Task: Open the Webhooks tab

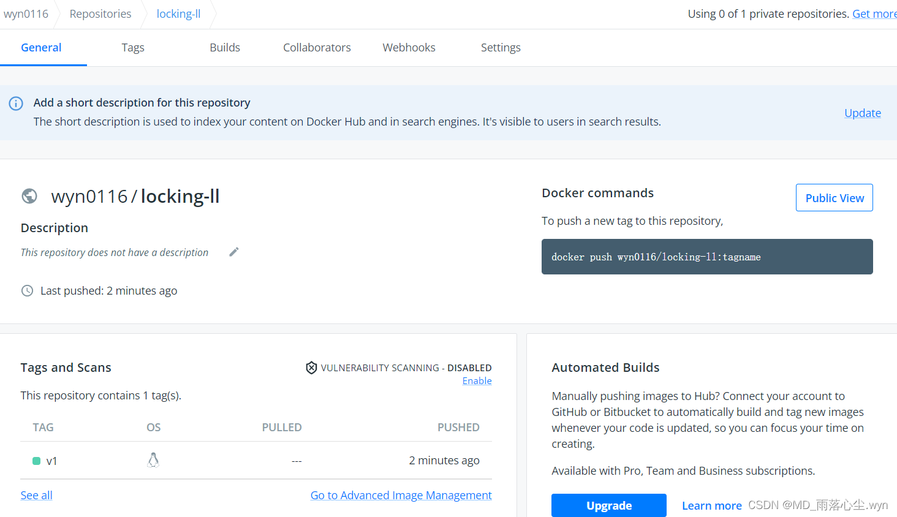Action: (x=409, y=47)
